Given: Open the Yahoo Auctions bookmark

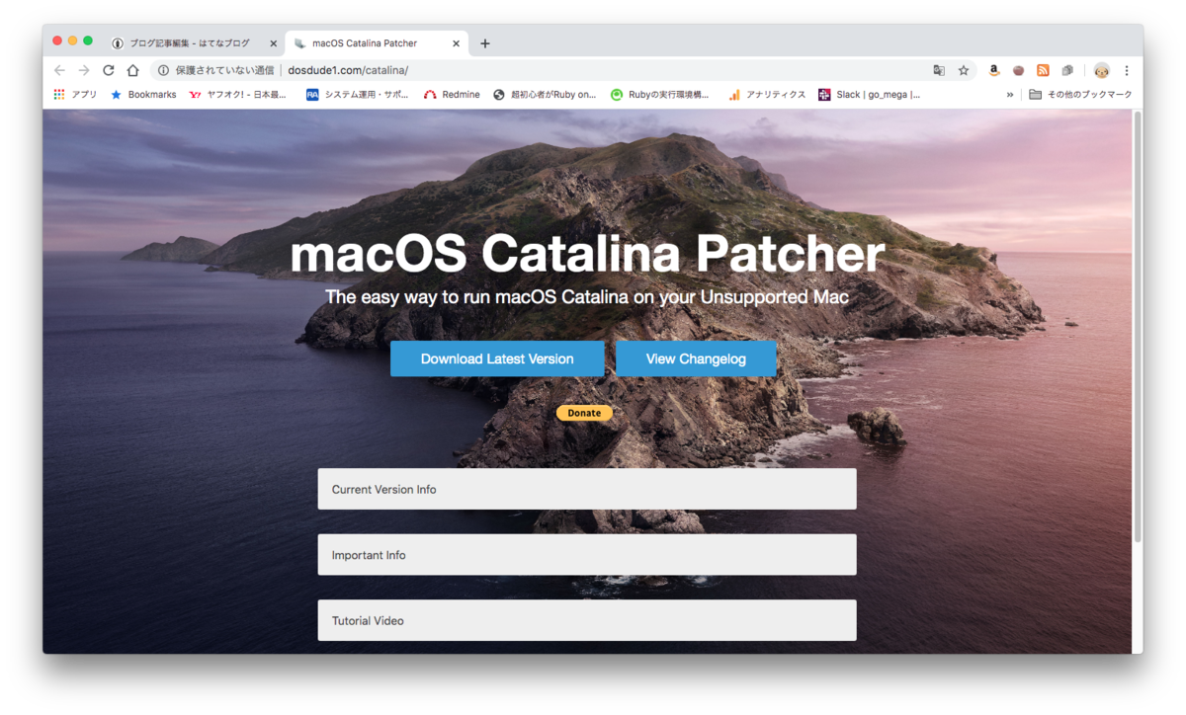Looking at the screenshot, I should coord(238,95).
